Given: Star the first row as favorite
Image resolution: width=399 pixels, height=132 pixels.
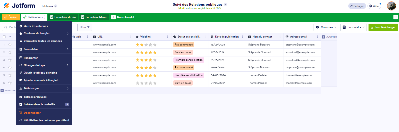Looking at the screenshot, I should pyautogui.click(x=10, y=45).
